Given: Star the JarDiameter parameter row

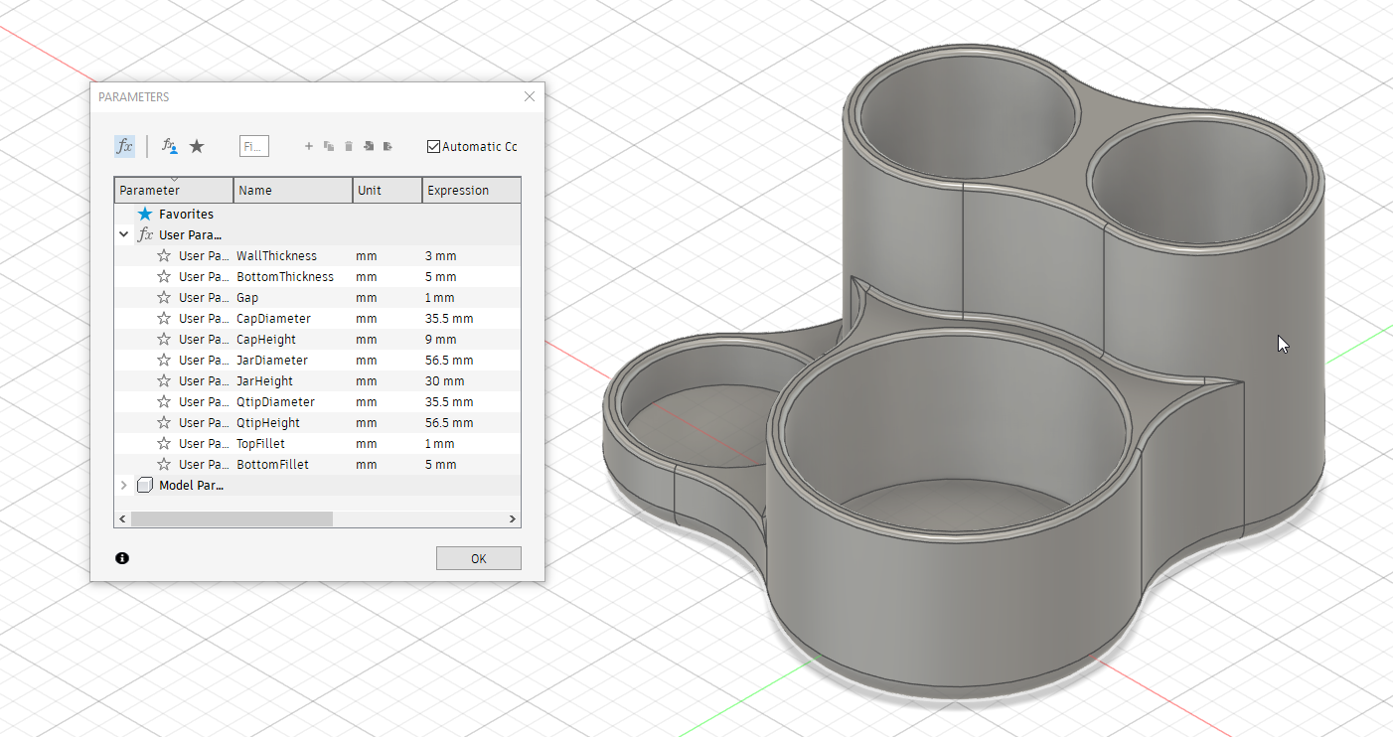Looking at the screenshot, I should coord(164,361).
